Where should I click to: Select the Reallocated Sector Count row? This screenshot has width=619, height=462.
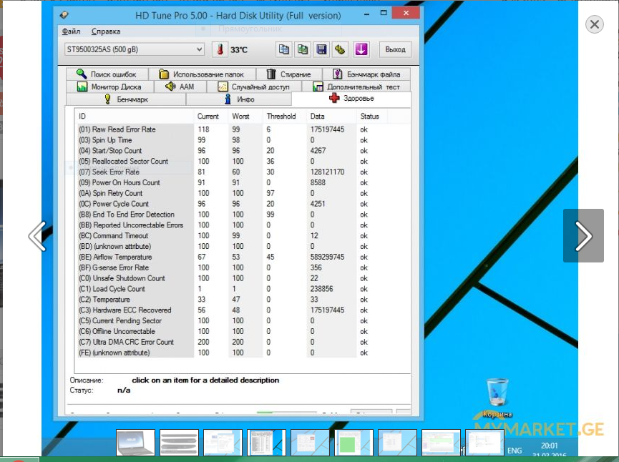coord(130,162)
